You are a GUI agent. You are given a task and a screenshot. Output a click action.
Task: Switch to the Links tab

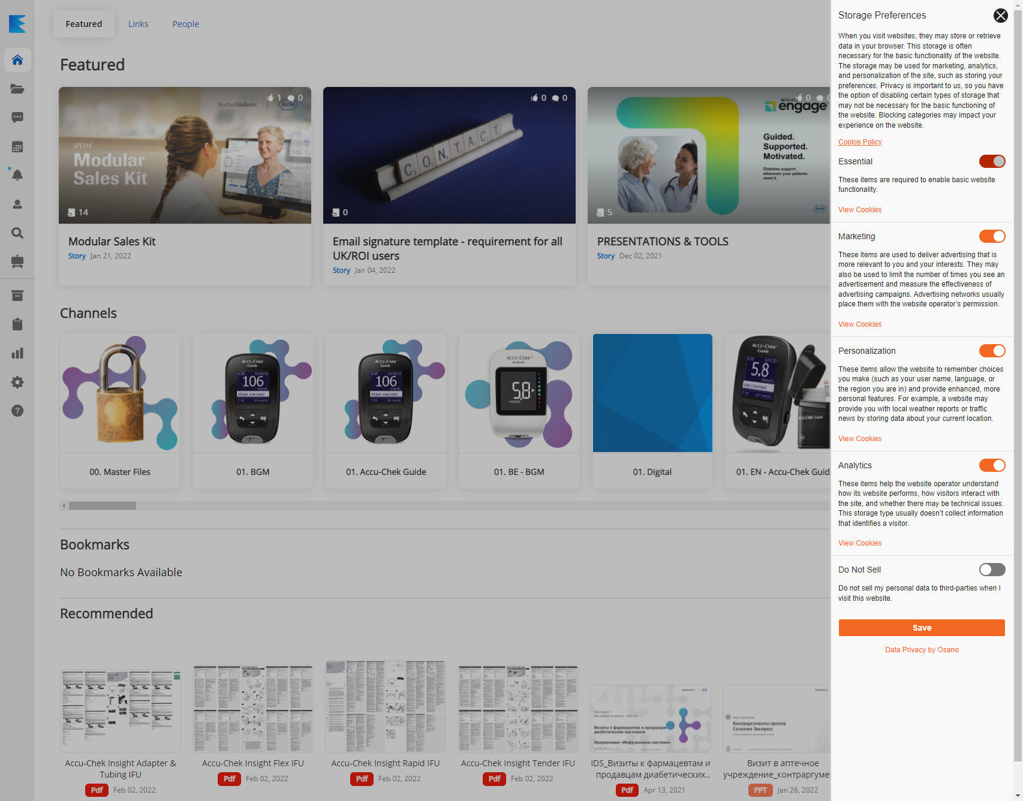(139, 24)
